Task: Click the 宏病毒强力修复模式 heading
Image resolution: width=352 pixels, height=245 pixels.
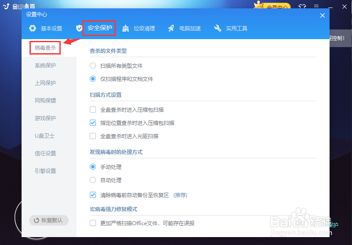Action: coord(114,209)
